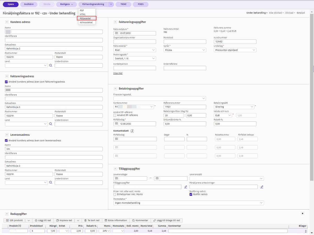Image resolution: width=314 pixels, height=235 pixels.
Task: Open country search in Leveransadress
Action: 51,183
